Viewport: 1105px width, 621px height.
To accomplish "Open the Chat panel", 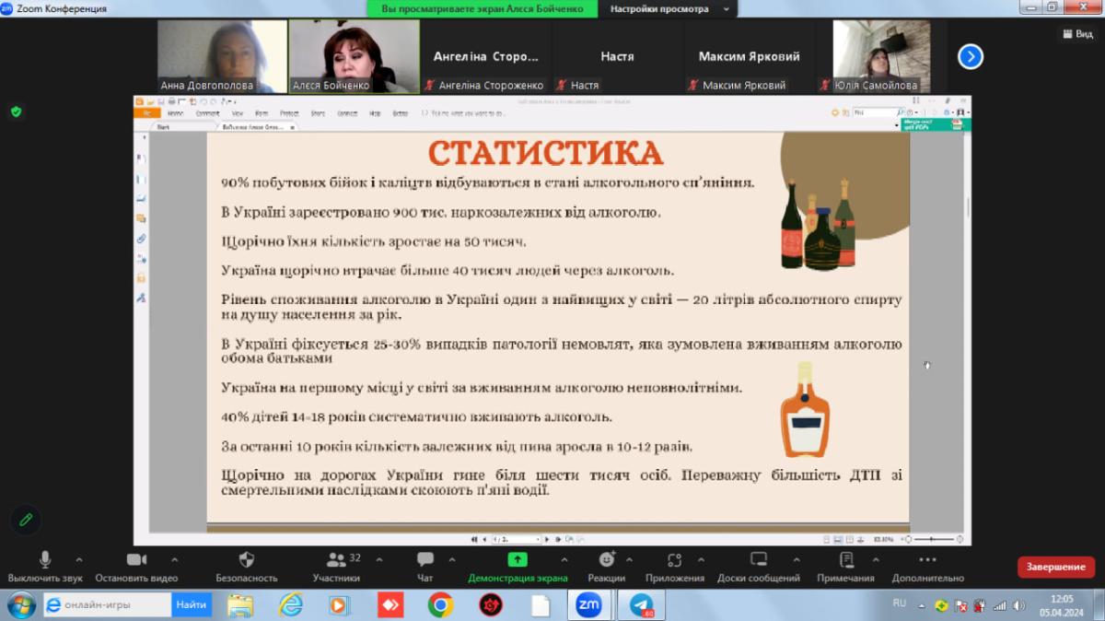I will pos(425,560).
